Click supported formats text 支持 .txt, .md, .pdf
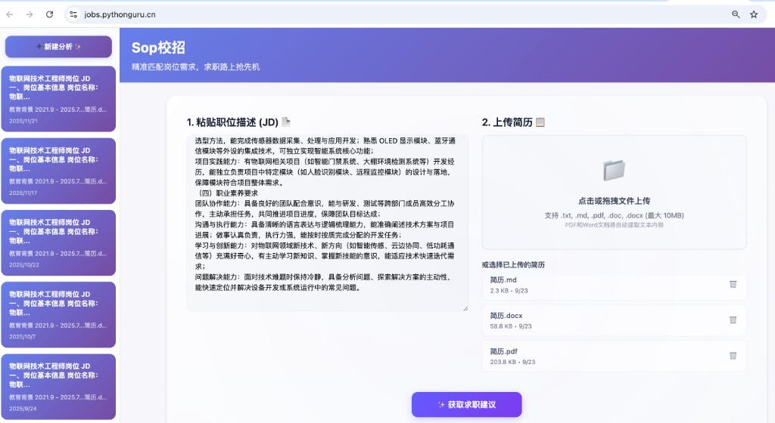Viewport: 775px width, 423px height. coord(614,215)
